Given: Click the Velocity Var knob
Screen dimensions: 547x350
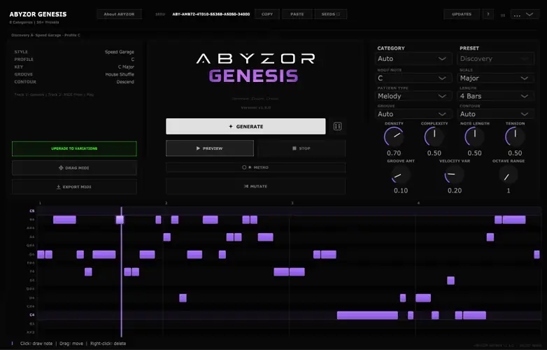Looking at the screenshot, I should click(455, 174).
